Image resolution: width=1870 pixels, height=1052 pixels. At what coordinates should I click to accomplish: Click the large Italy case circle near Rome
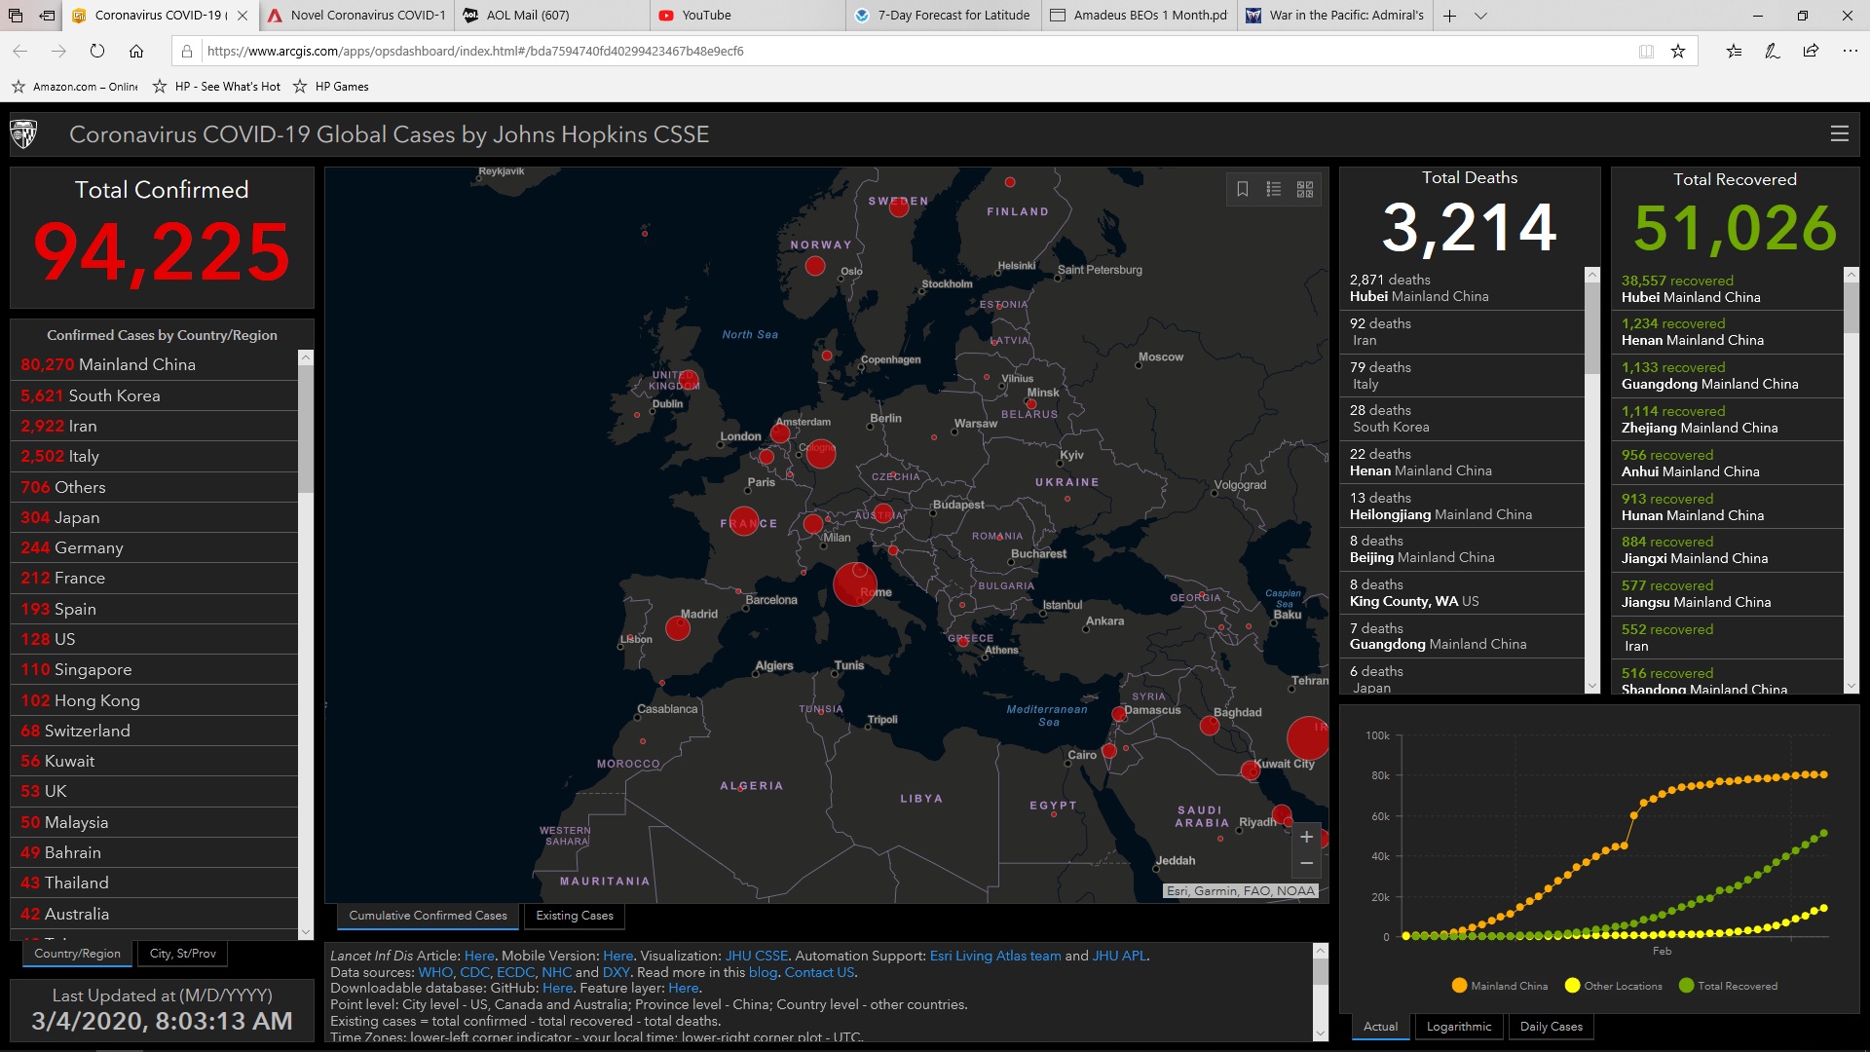[x=854, y=584]
